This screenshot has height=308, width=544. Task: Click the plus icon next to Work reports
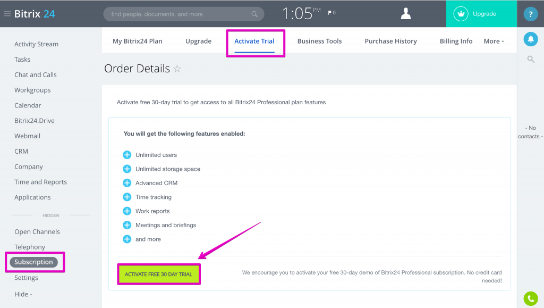coord(127,211)
